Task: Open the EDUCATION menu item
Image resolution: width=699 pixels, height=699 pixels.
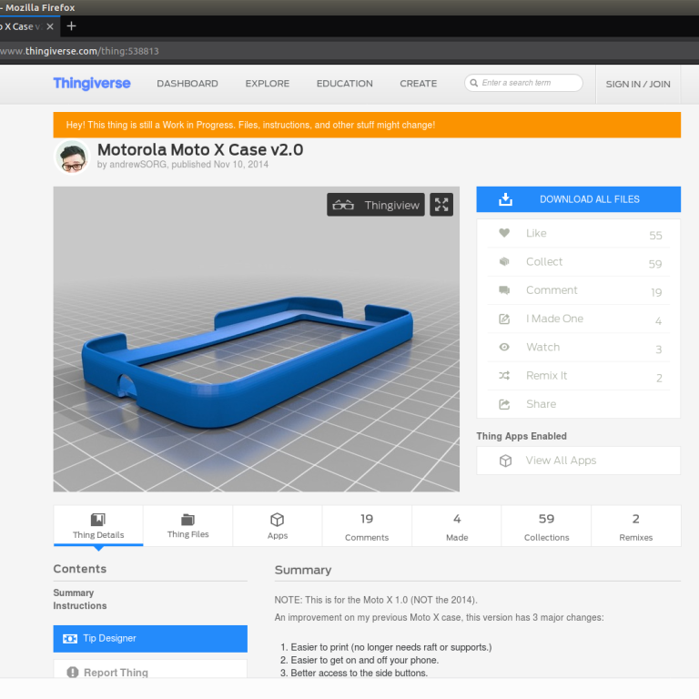Action: tap(345, 84)
